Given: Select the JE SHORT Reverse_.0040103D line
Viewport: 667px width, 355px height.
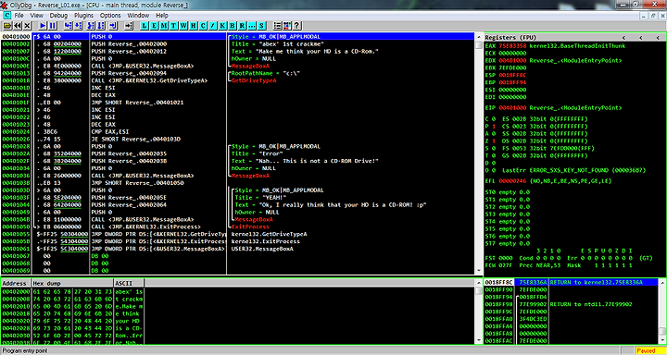Looking at the screenshot, I should (237, 139).
